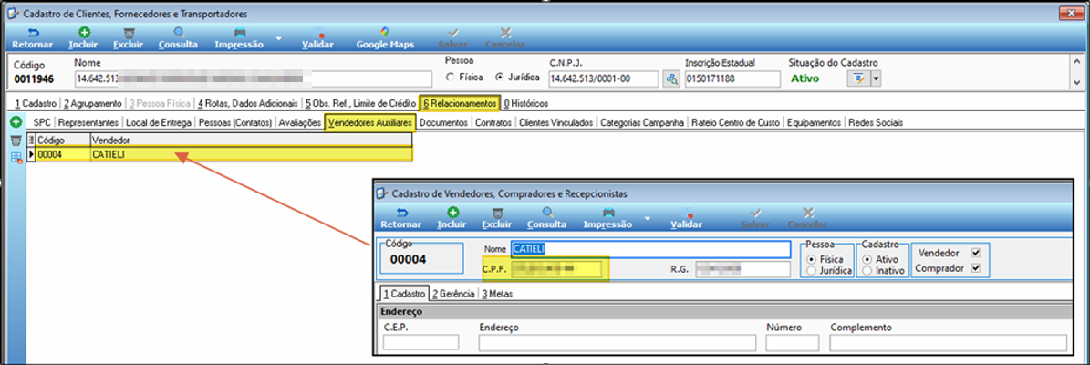1090x365 pixels.
Task: Click the green add icon left of SPC tab
Action: coord(16,122)
